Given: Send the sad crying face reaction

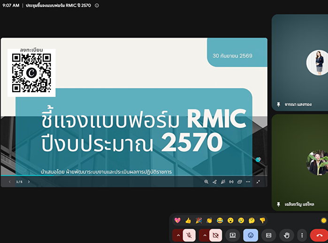Looking at the screenshot, I should point(241,221).
